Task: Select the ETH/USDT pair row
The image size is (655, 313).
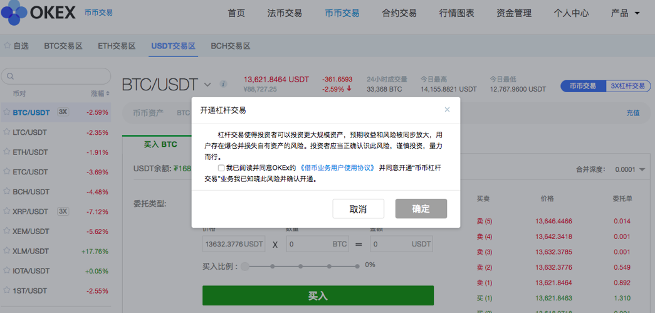Action: [x=56, y=152]
